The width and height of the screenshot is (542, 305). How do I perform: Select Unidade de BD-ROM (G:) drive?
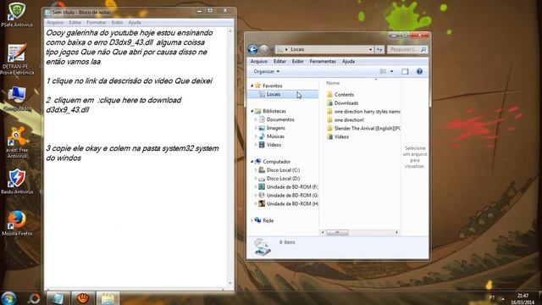[x=291, y=196]
